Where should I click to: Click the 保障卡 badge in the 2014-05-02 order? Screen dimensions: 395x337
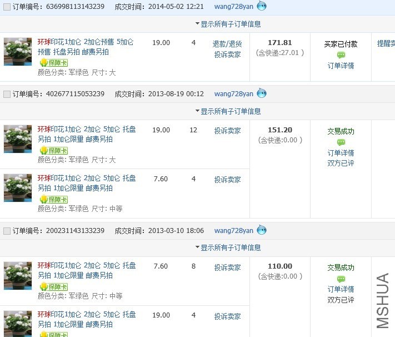coord(53,63)
